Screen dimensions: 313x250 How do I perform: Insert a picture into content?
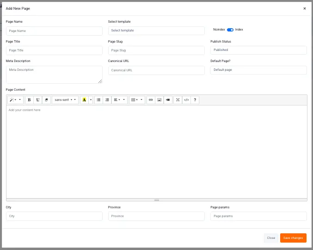pos(160,100)
